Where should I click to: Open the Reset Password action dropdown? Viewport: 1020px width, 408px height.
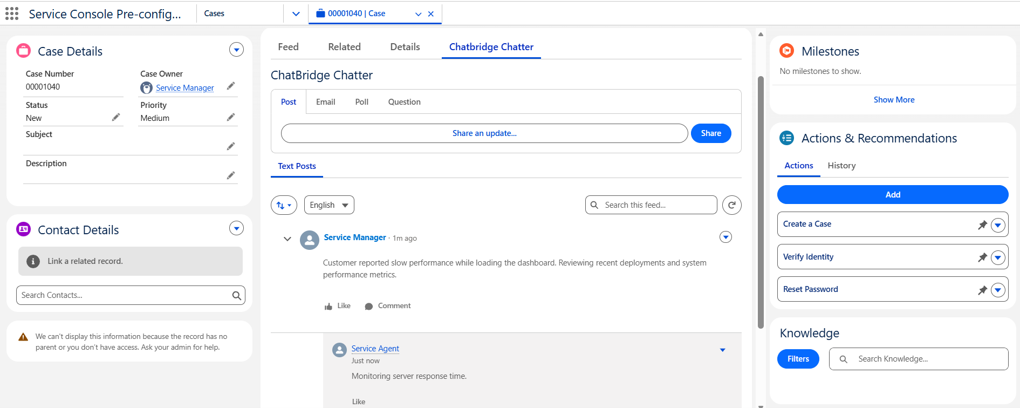[x=998, y=290]
